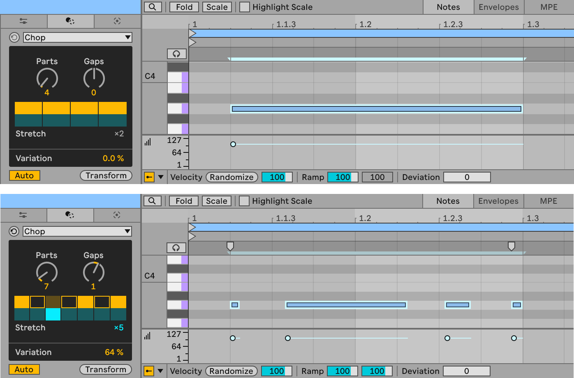Click the first yellow chop part in the top pattern

click(28, 108)
